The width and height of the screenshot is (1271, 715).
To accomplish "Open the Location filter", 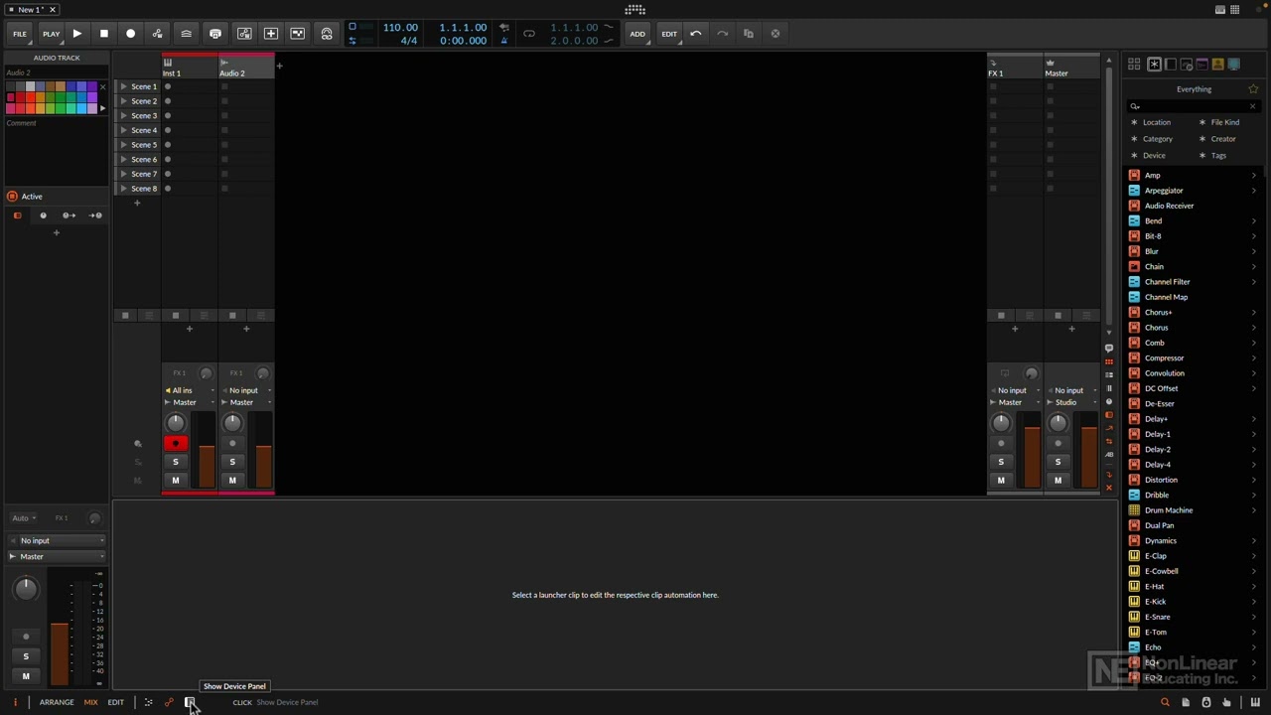I will coord(1156,122).
